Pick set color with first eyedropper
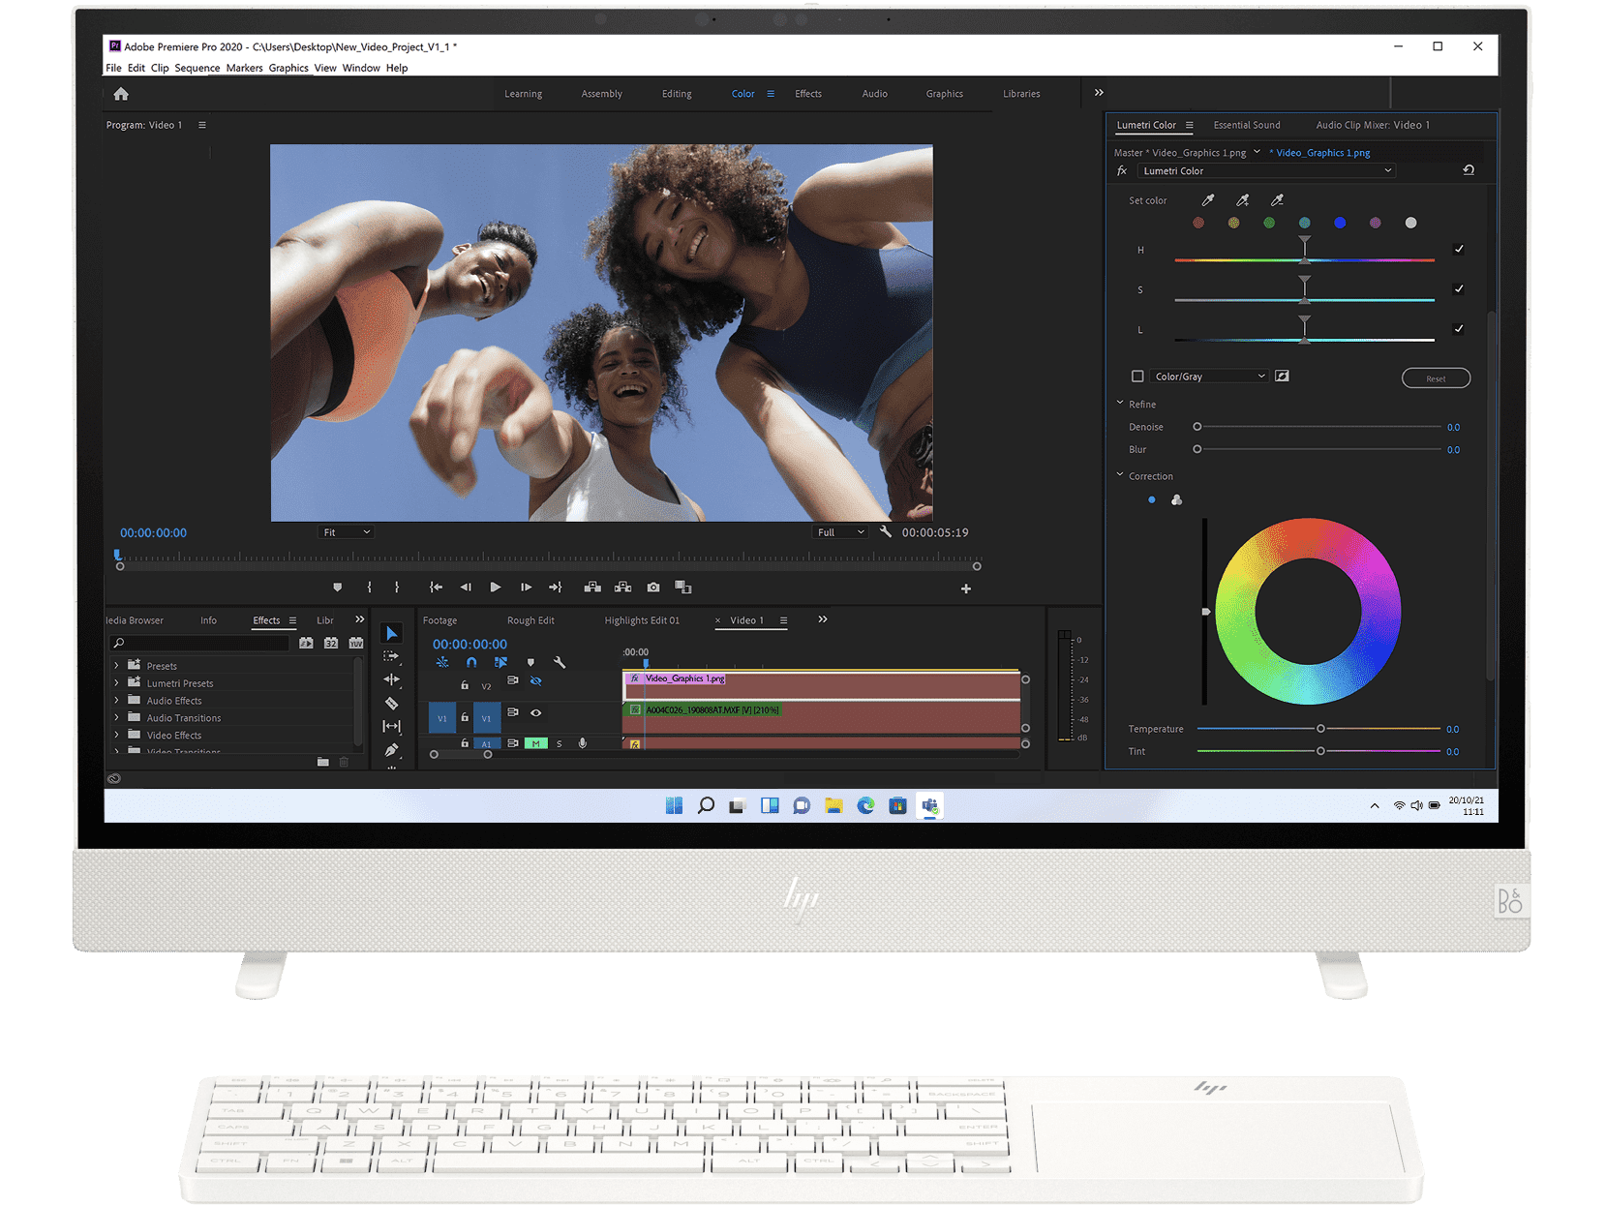Screen dimensions: 1606x1206 point(1208,200)
